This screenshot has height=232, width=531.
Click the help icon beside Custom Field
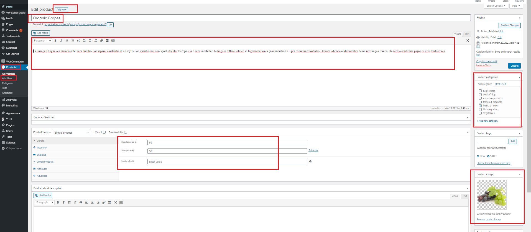(x=310, y=161)
